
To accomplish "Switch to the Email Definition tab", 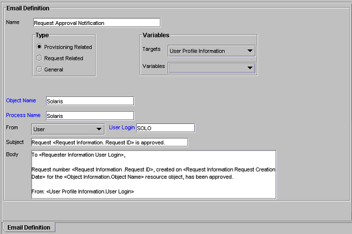I will point(29,227).
